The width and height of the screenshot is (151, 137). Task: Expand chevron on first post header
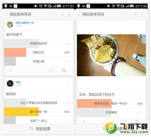(x=68, y=24)
